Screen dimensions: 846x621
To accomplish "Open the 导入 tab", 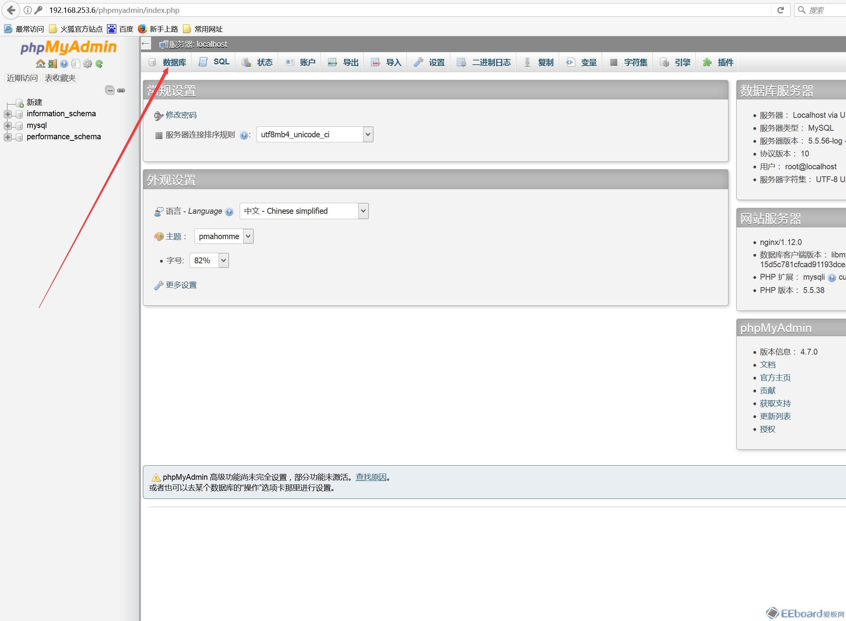I will 386,62.
